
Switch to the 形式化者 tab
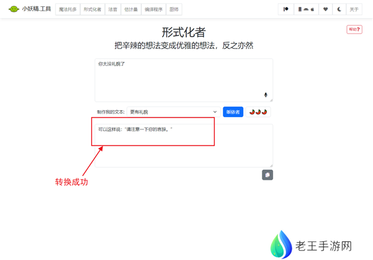(92, 9)
